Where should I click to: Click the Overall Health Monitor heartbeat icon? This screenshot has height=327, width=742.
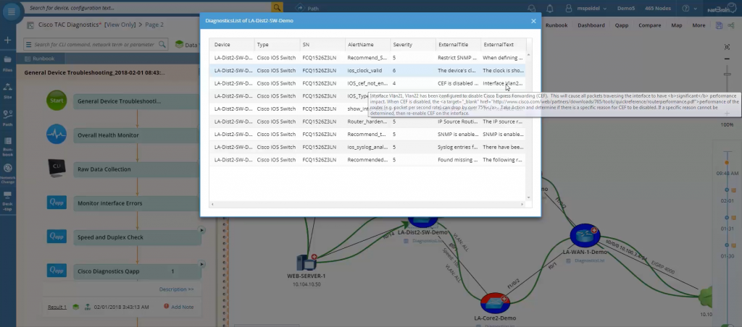57,135
